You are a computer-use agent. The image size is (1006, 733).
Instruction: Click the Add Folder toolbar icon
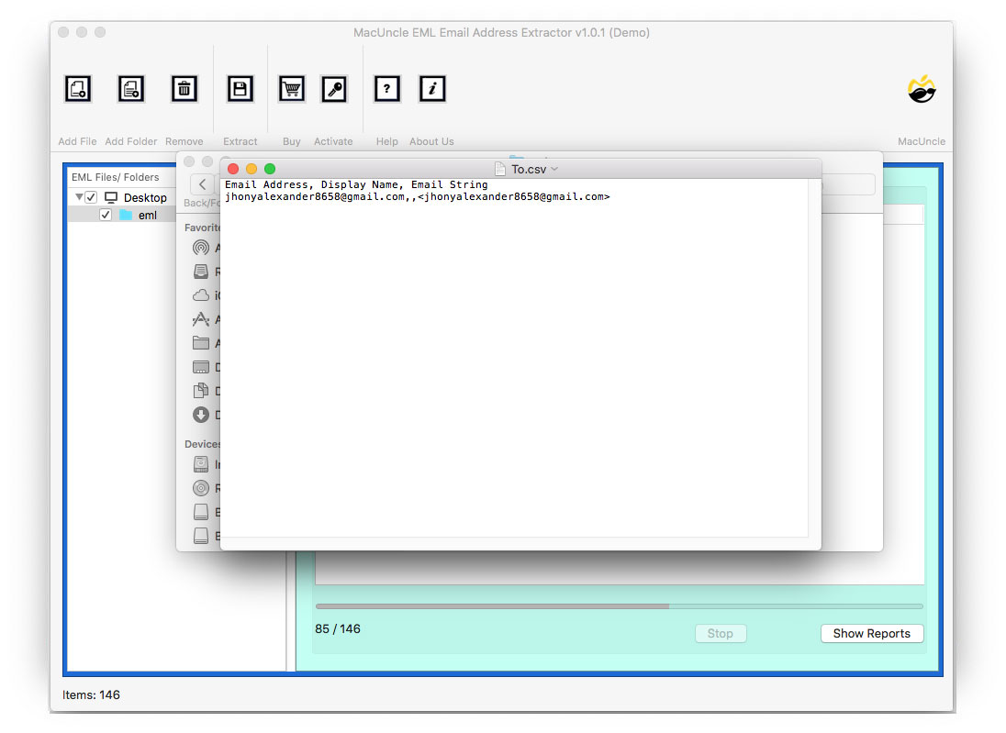pyautogui.click(x=131, y=89)
